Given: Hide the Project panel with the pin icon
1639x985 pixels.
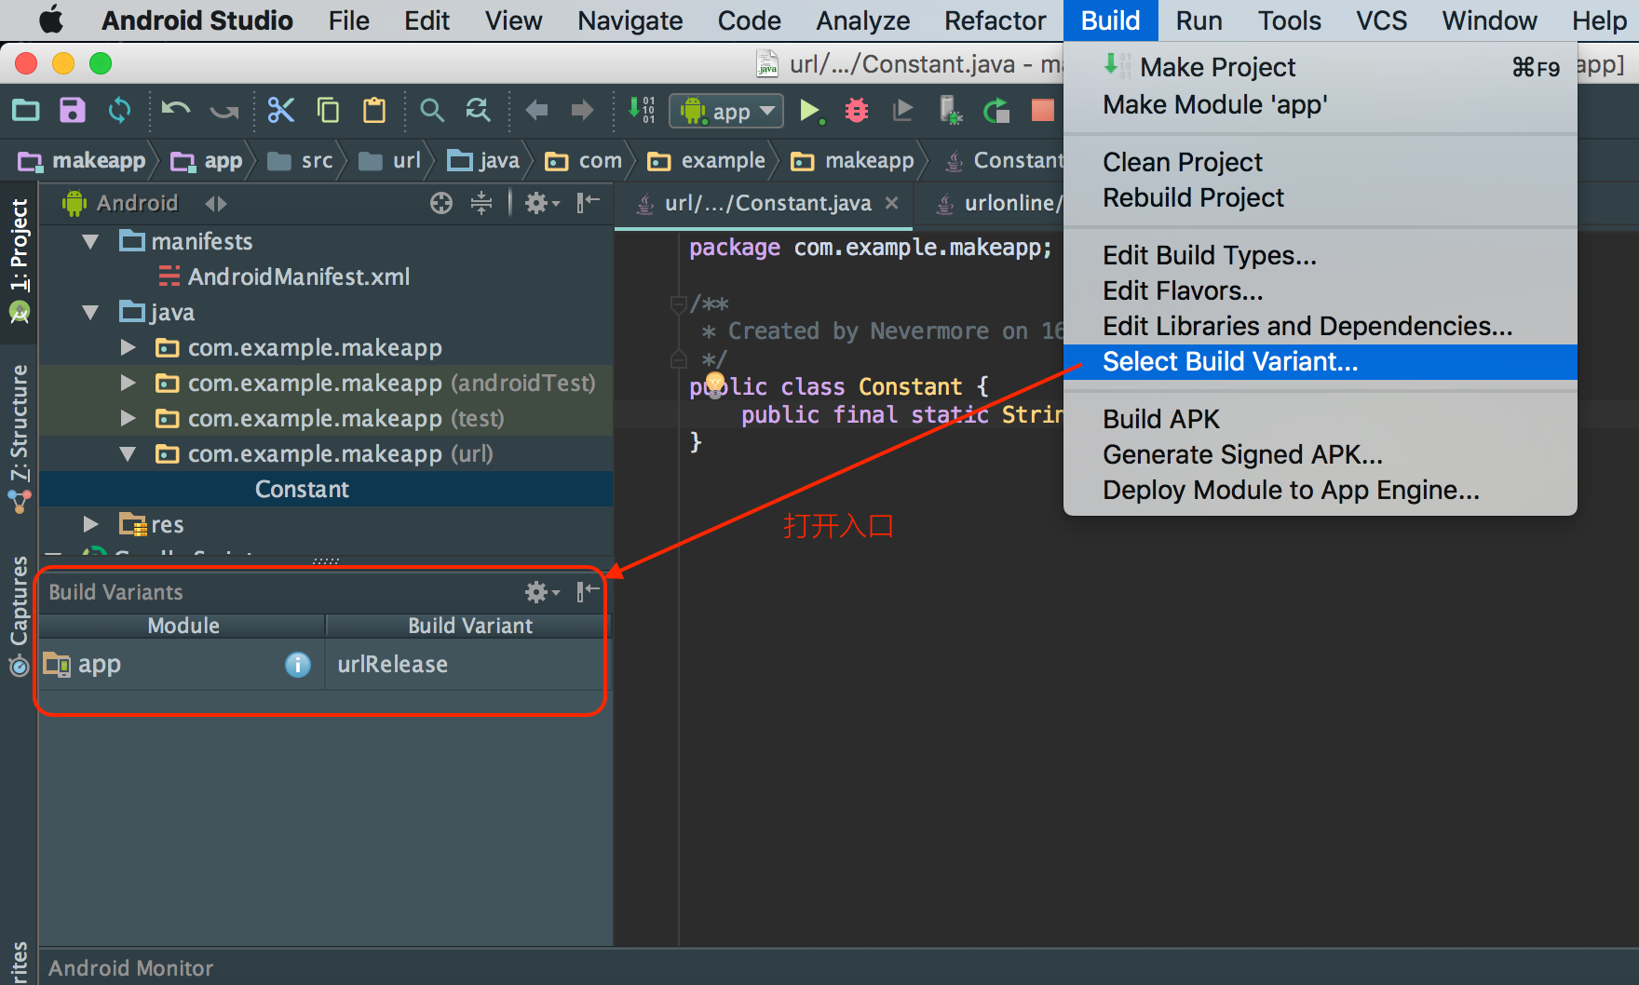Looking at the screenshot, I should pyautogui.click(x=588, y=203).
